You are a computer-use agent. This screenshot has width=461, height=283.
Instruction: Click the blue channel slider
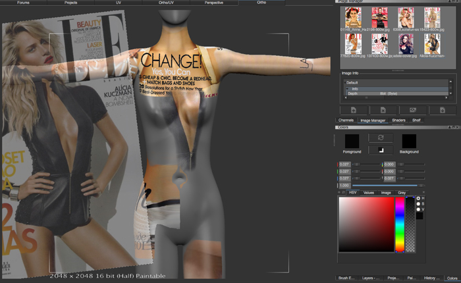pos(366,178)
